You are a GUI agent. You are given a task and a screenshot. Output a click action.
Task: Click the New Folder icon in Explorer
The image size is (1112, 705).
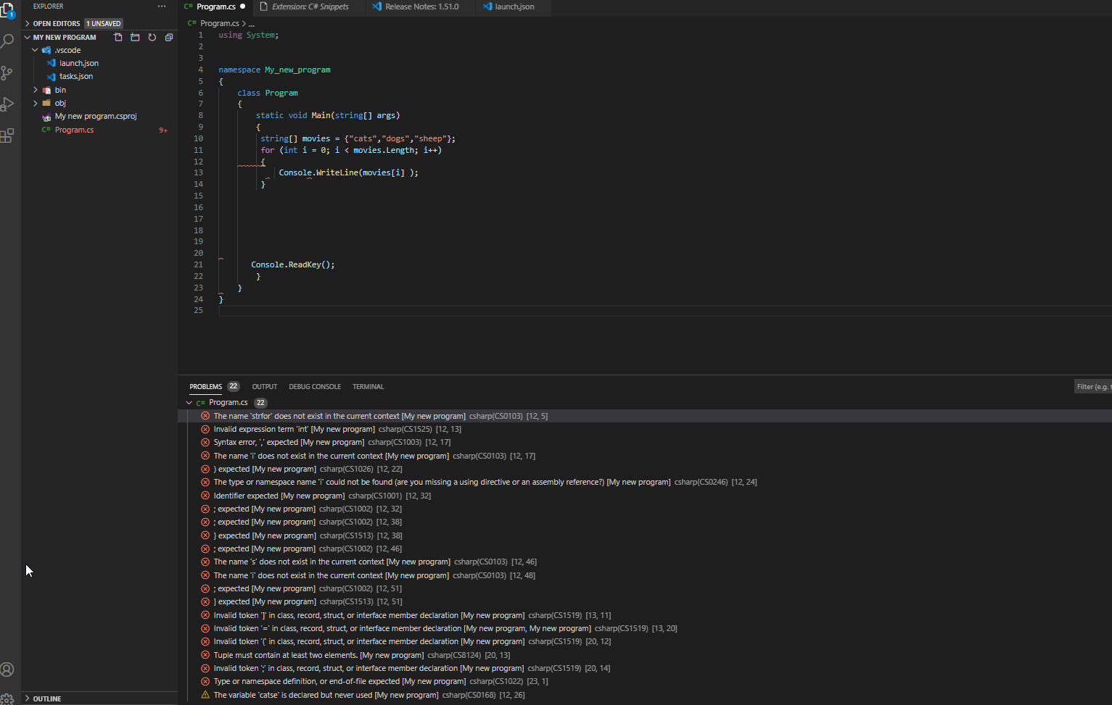tap(135, 37)
